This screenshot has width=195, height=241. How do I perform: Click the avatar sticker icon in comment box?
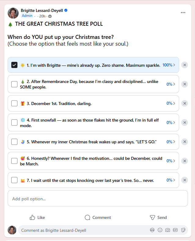[x=152, y=230]
